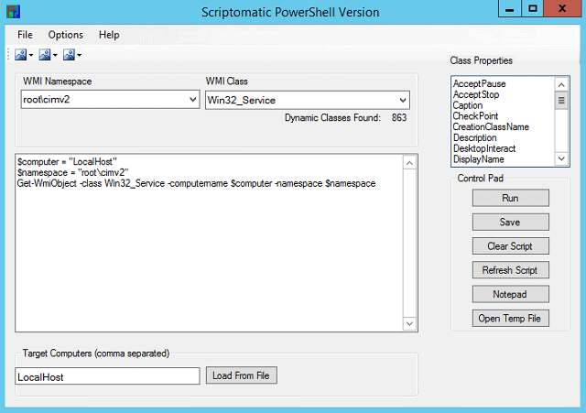
Task: Click the Run button
Action: click(x=511, y=198)
